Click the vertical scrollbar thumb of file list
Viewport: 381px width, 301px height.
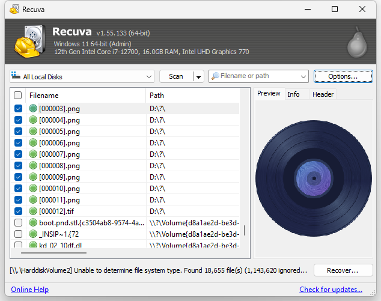coord(244,230)
